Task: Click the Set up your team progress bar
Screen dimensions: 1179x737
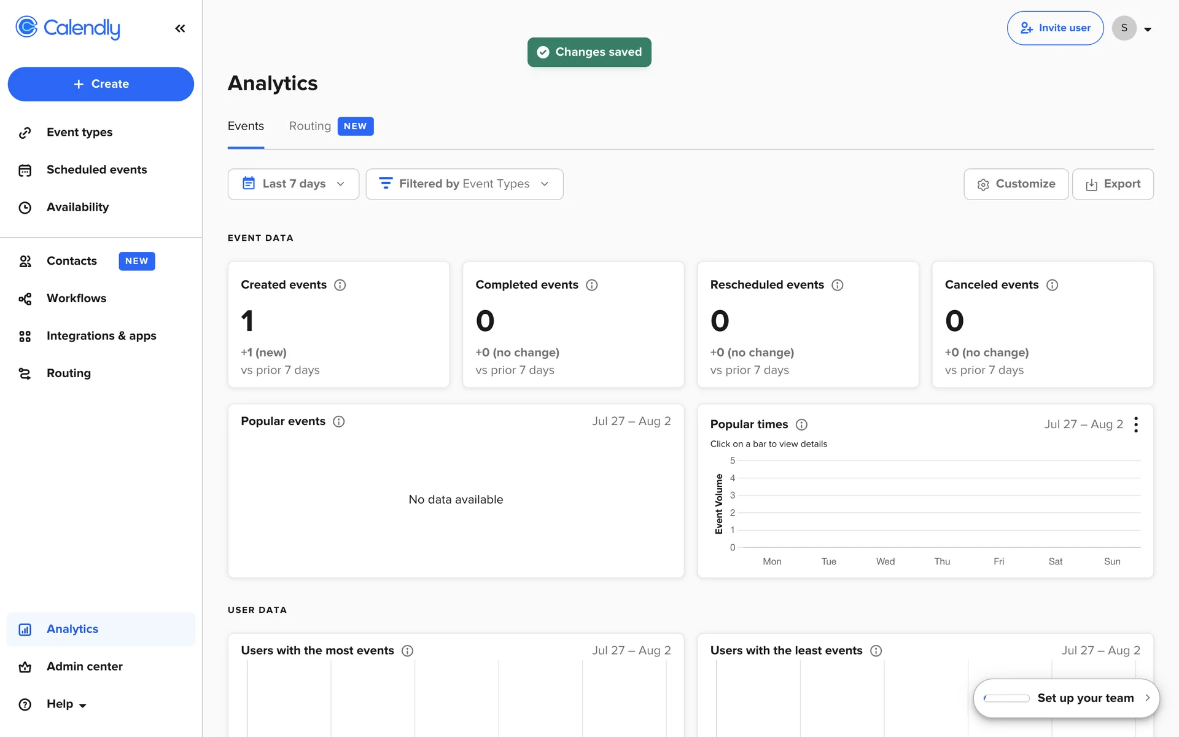Action: (1006, 698)
